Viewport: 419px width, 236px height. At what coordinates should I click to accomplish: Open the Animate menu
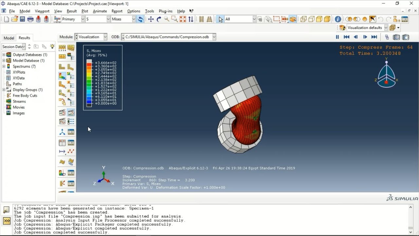click(x=100, y=11)
